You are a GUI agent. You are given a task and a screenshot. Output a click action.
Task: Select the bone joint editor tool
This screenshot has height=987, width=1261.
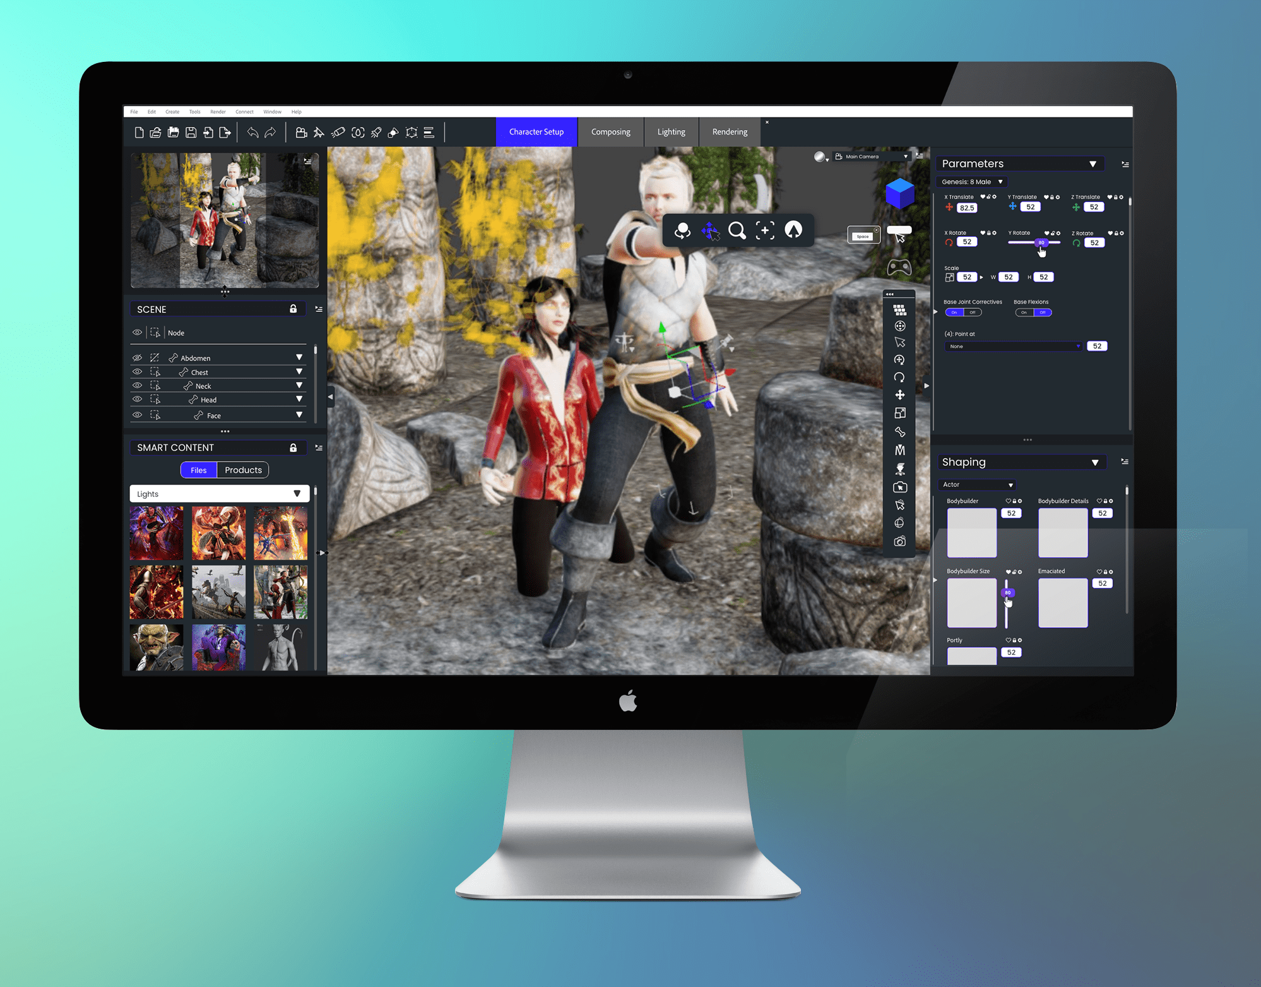[900, 432]
